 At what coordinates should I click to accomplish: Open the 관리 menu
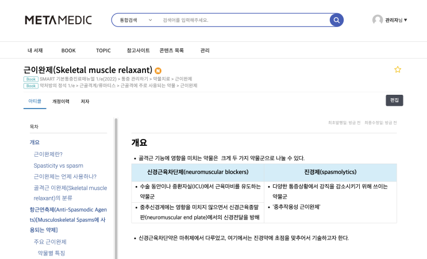(x=205, y=51)
